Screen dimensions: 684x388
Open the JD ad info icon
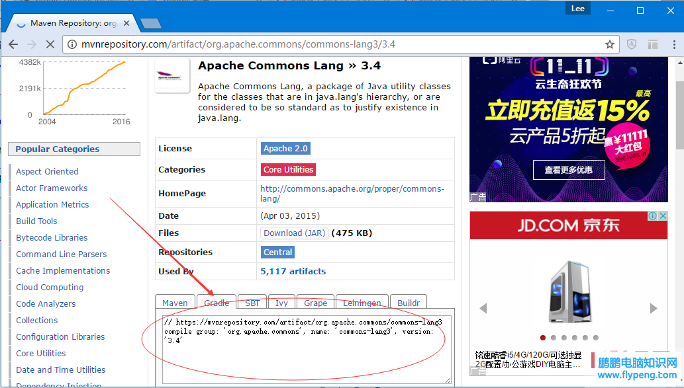[x=653, y=215]
